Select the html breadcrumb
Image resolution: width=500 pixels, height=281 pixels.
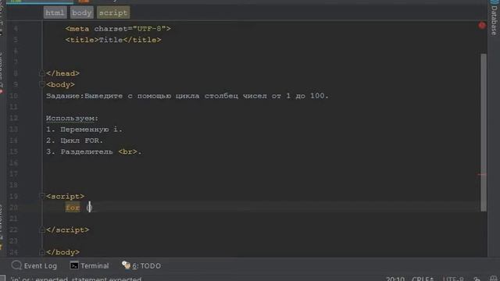pos(55,12)
